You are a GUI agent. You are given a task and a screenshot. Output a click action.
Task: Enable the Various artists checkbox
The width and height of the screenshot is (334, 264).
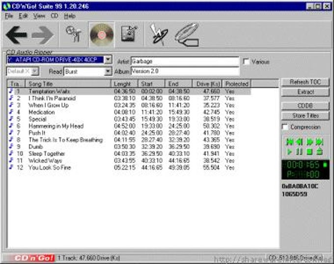pos(246,61)
